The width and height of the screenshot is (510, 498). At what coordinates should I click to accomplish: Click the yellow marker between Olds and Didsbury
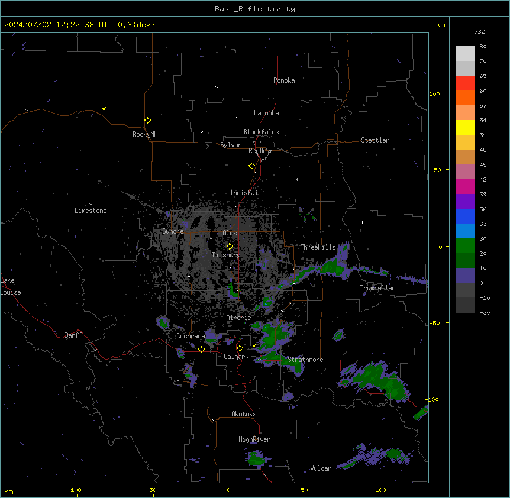230,247
